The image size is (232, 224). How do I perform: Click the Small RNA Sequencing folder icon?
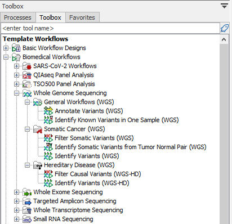click(27, 219)
